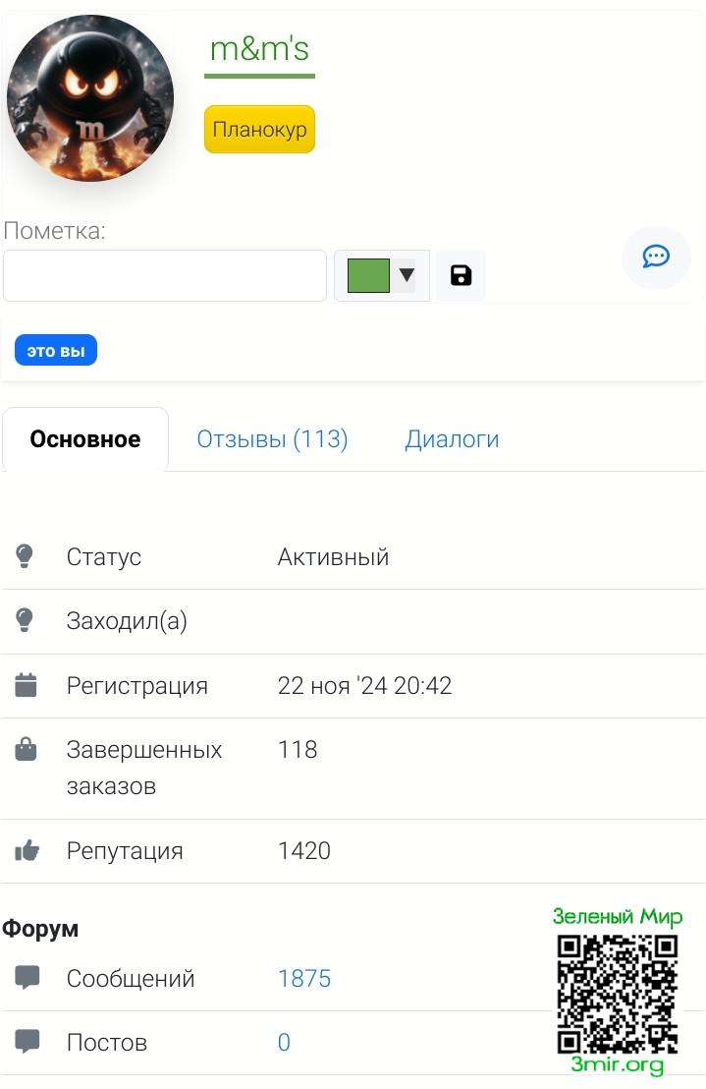This screenshot has width=706, height=1089.
Task: Click inside the Пометка text field
Action: 165,275
